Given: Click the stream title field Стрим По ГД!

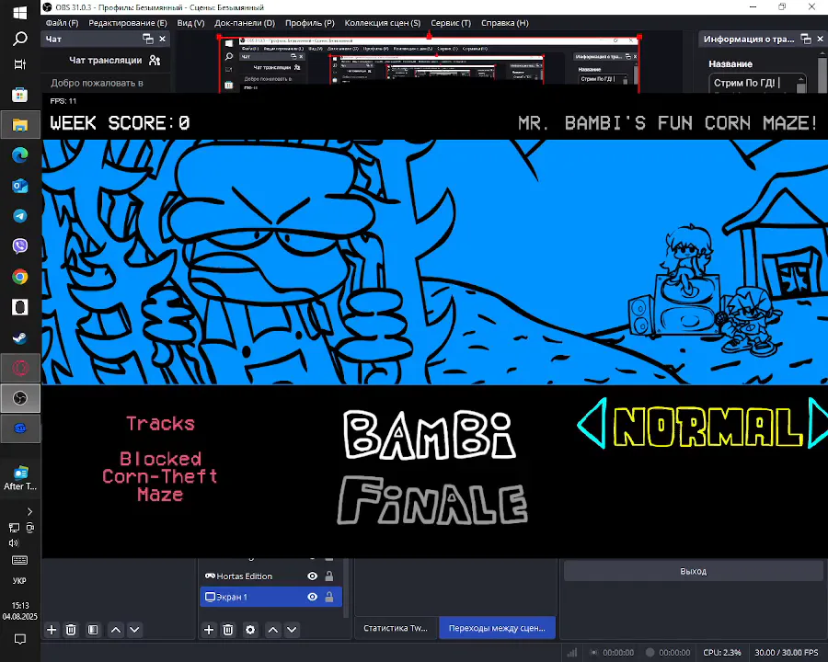Looking at the screenshot, I should click(752, 83).
